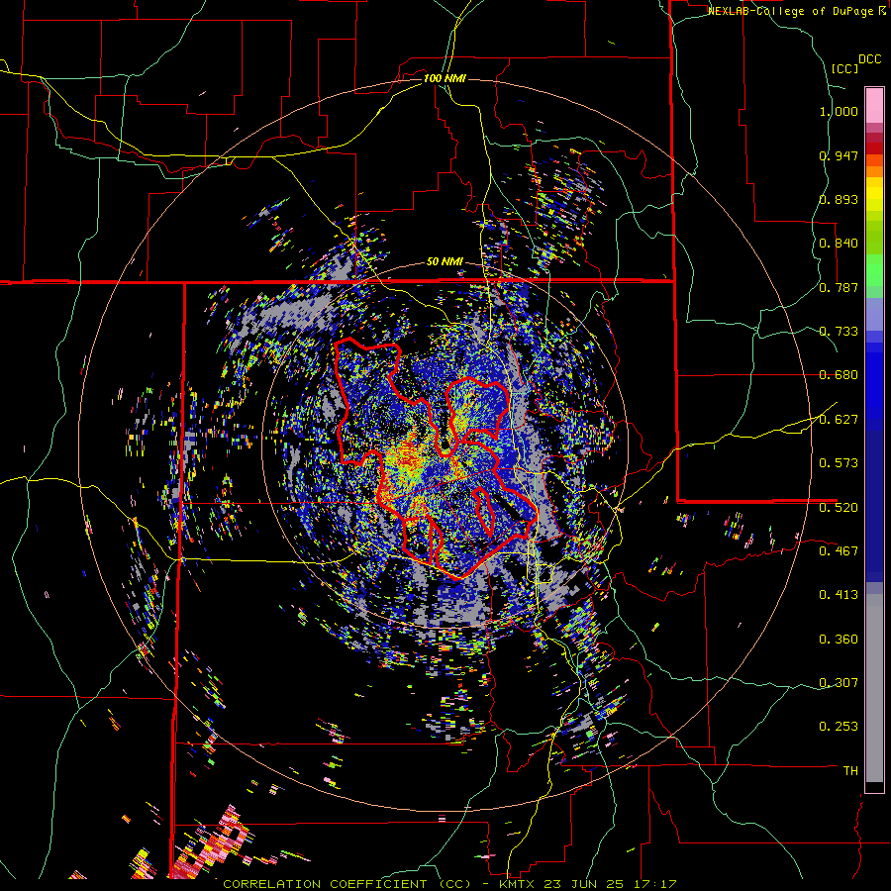Click the DCC product label
891x891 pixels.
click(x=869, y=59)
